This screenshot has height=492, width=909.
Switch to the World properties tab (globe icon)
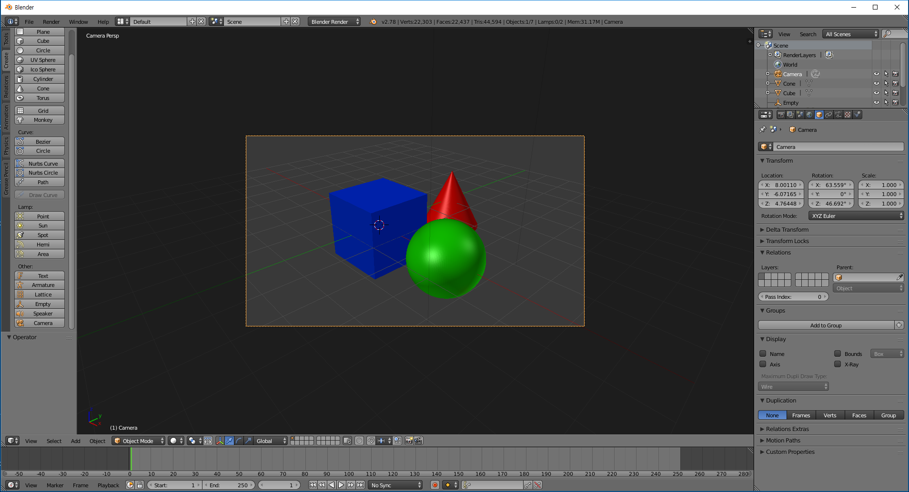809,115
